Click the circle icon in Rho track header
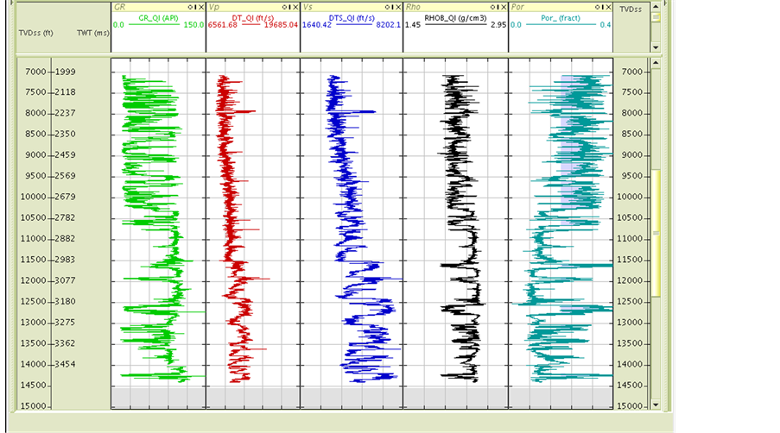Image resolution: width=780 pixels, height=433 pixels. [x=492, y=6]
